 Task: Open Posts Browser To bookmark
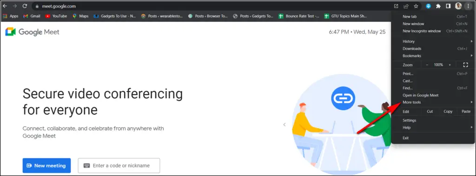coord(208,16)
